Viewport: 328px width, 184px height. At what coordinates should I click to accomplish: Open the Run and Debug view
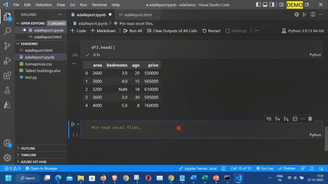[7, 61]
